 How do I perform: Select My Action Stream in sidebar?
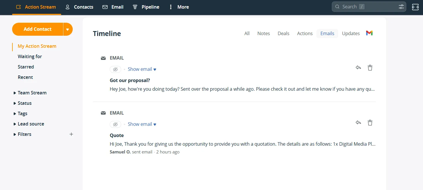37,46
